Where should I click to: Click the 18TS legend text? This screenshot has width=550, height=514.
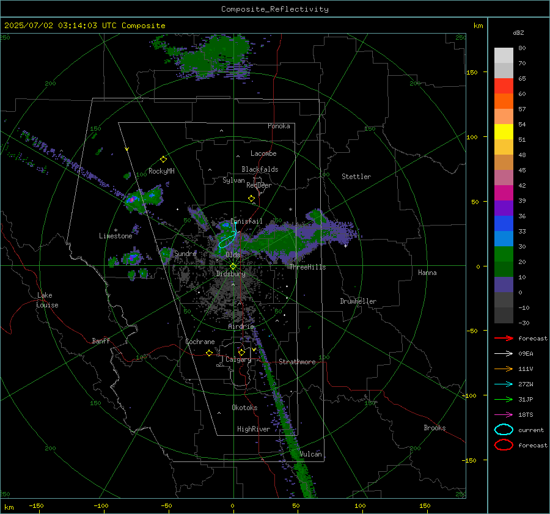(x=526, y=415)
